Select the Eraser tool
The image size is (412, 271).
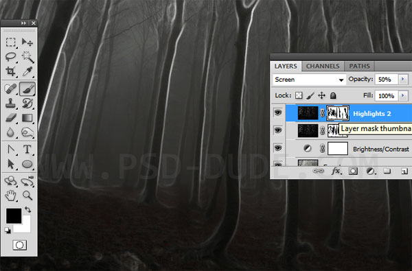click(x=10, y=117)
